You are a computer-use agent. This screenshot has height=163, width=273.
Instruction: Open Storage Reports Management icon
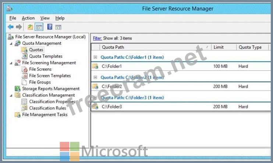point(18,89)
